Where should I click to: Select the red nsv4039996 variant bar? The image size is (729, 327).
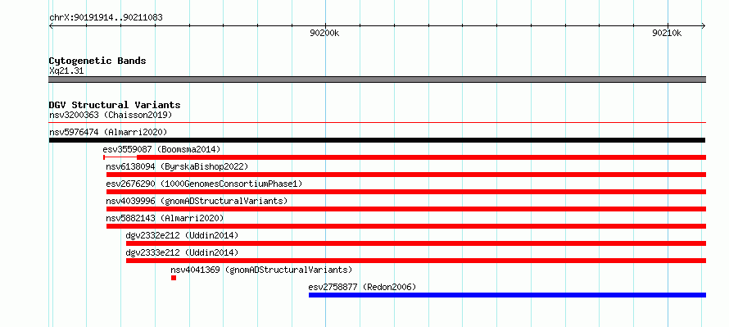coord(406,209)
